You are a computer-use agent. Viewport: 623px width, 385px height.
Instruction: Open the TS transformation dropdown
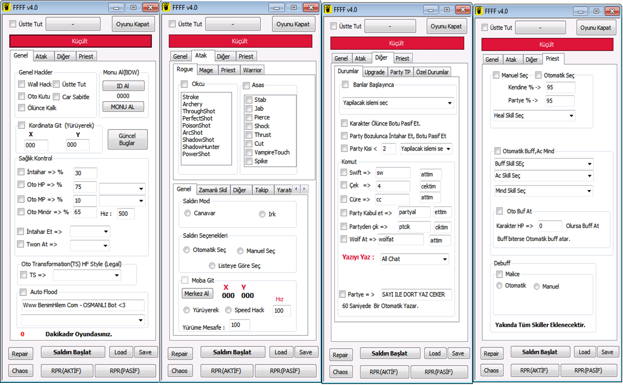click(x=87, y=275)
